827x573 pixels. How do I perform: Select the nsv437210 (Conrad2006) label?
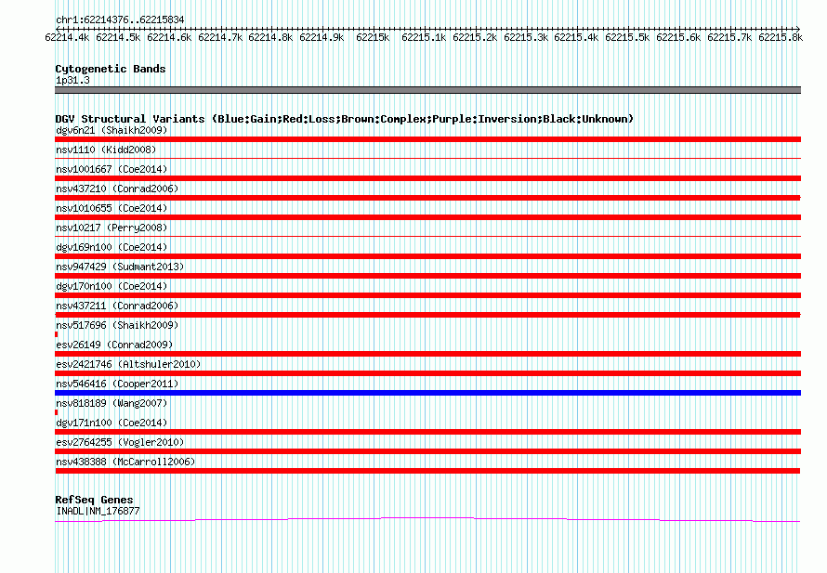tap(117, 189)
